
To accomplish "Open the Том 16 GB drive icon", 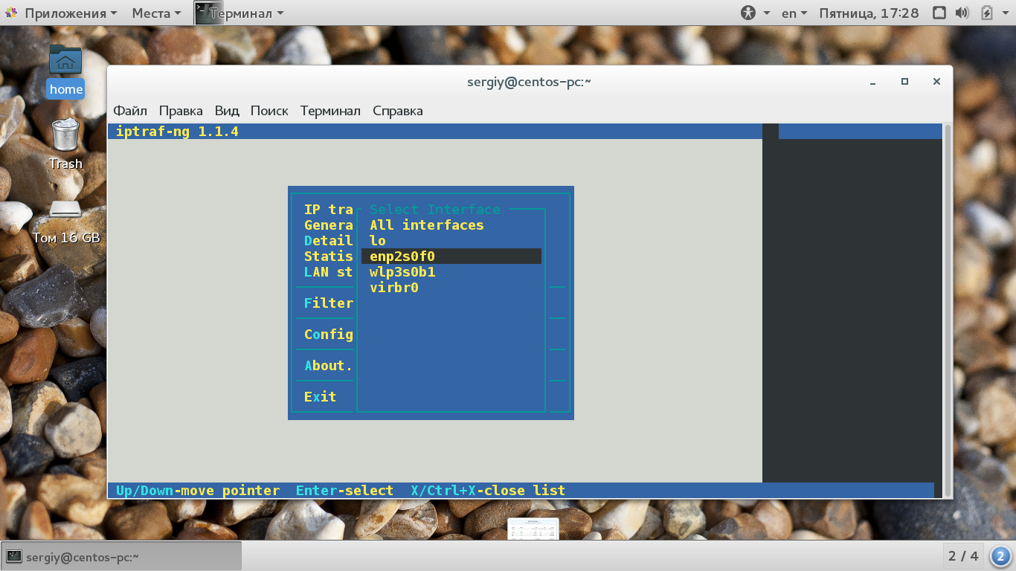I will coord(65,222).
